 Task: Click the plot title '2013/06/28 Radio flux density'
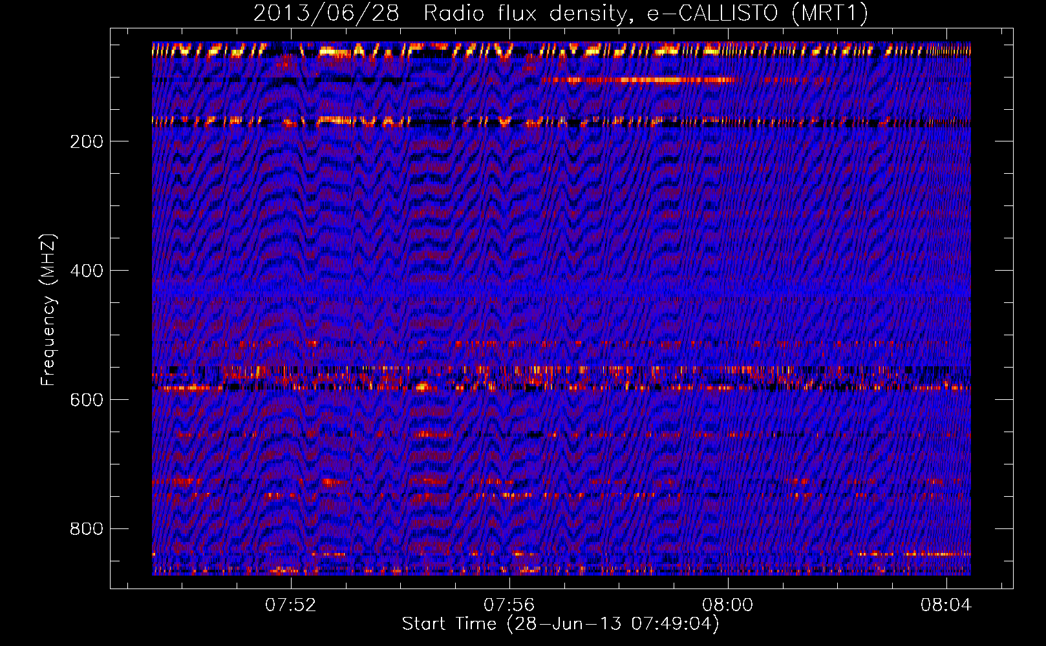click(x=560, y=13)
